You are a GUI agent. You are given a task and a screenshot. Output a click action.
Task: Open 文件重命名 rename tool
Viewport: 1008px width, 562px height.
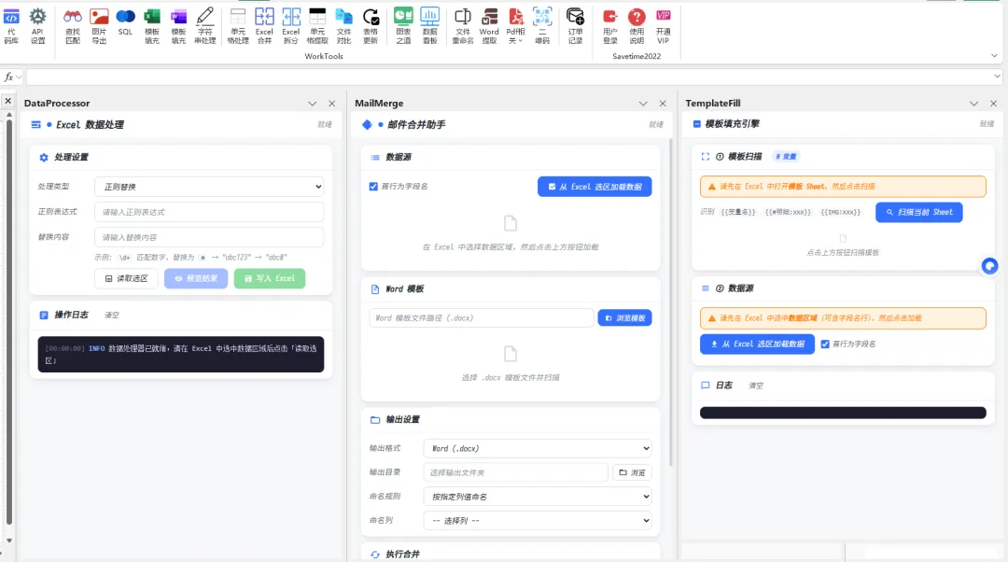pyautogui.click(x=463, y=26)
